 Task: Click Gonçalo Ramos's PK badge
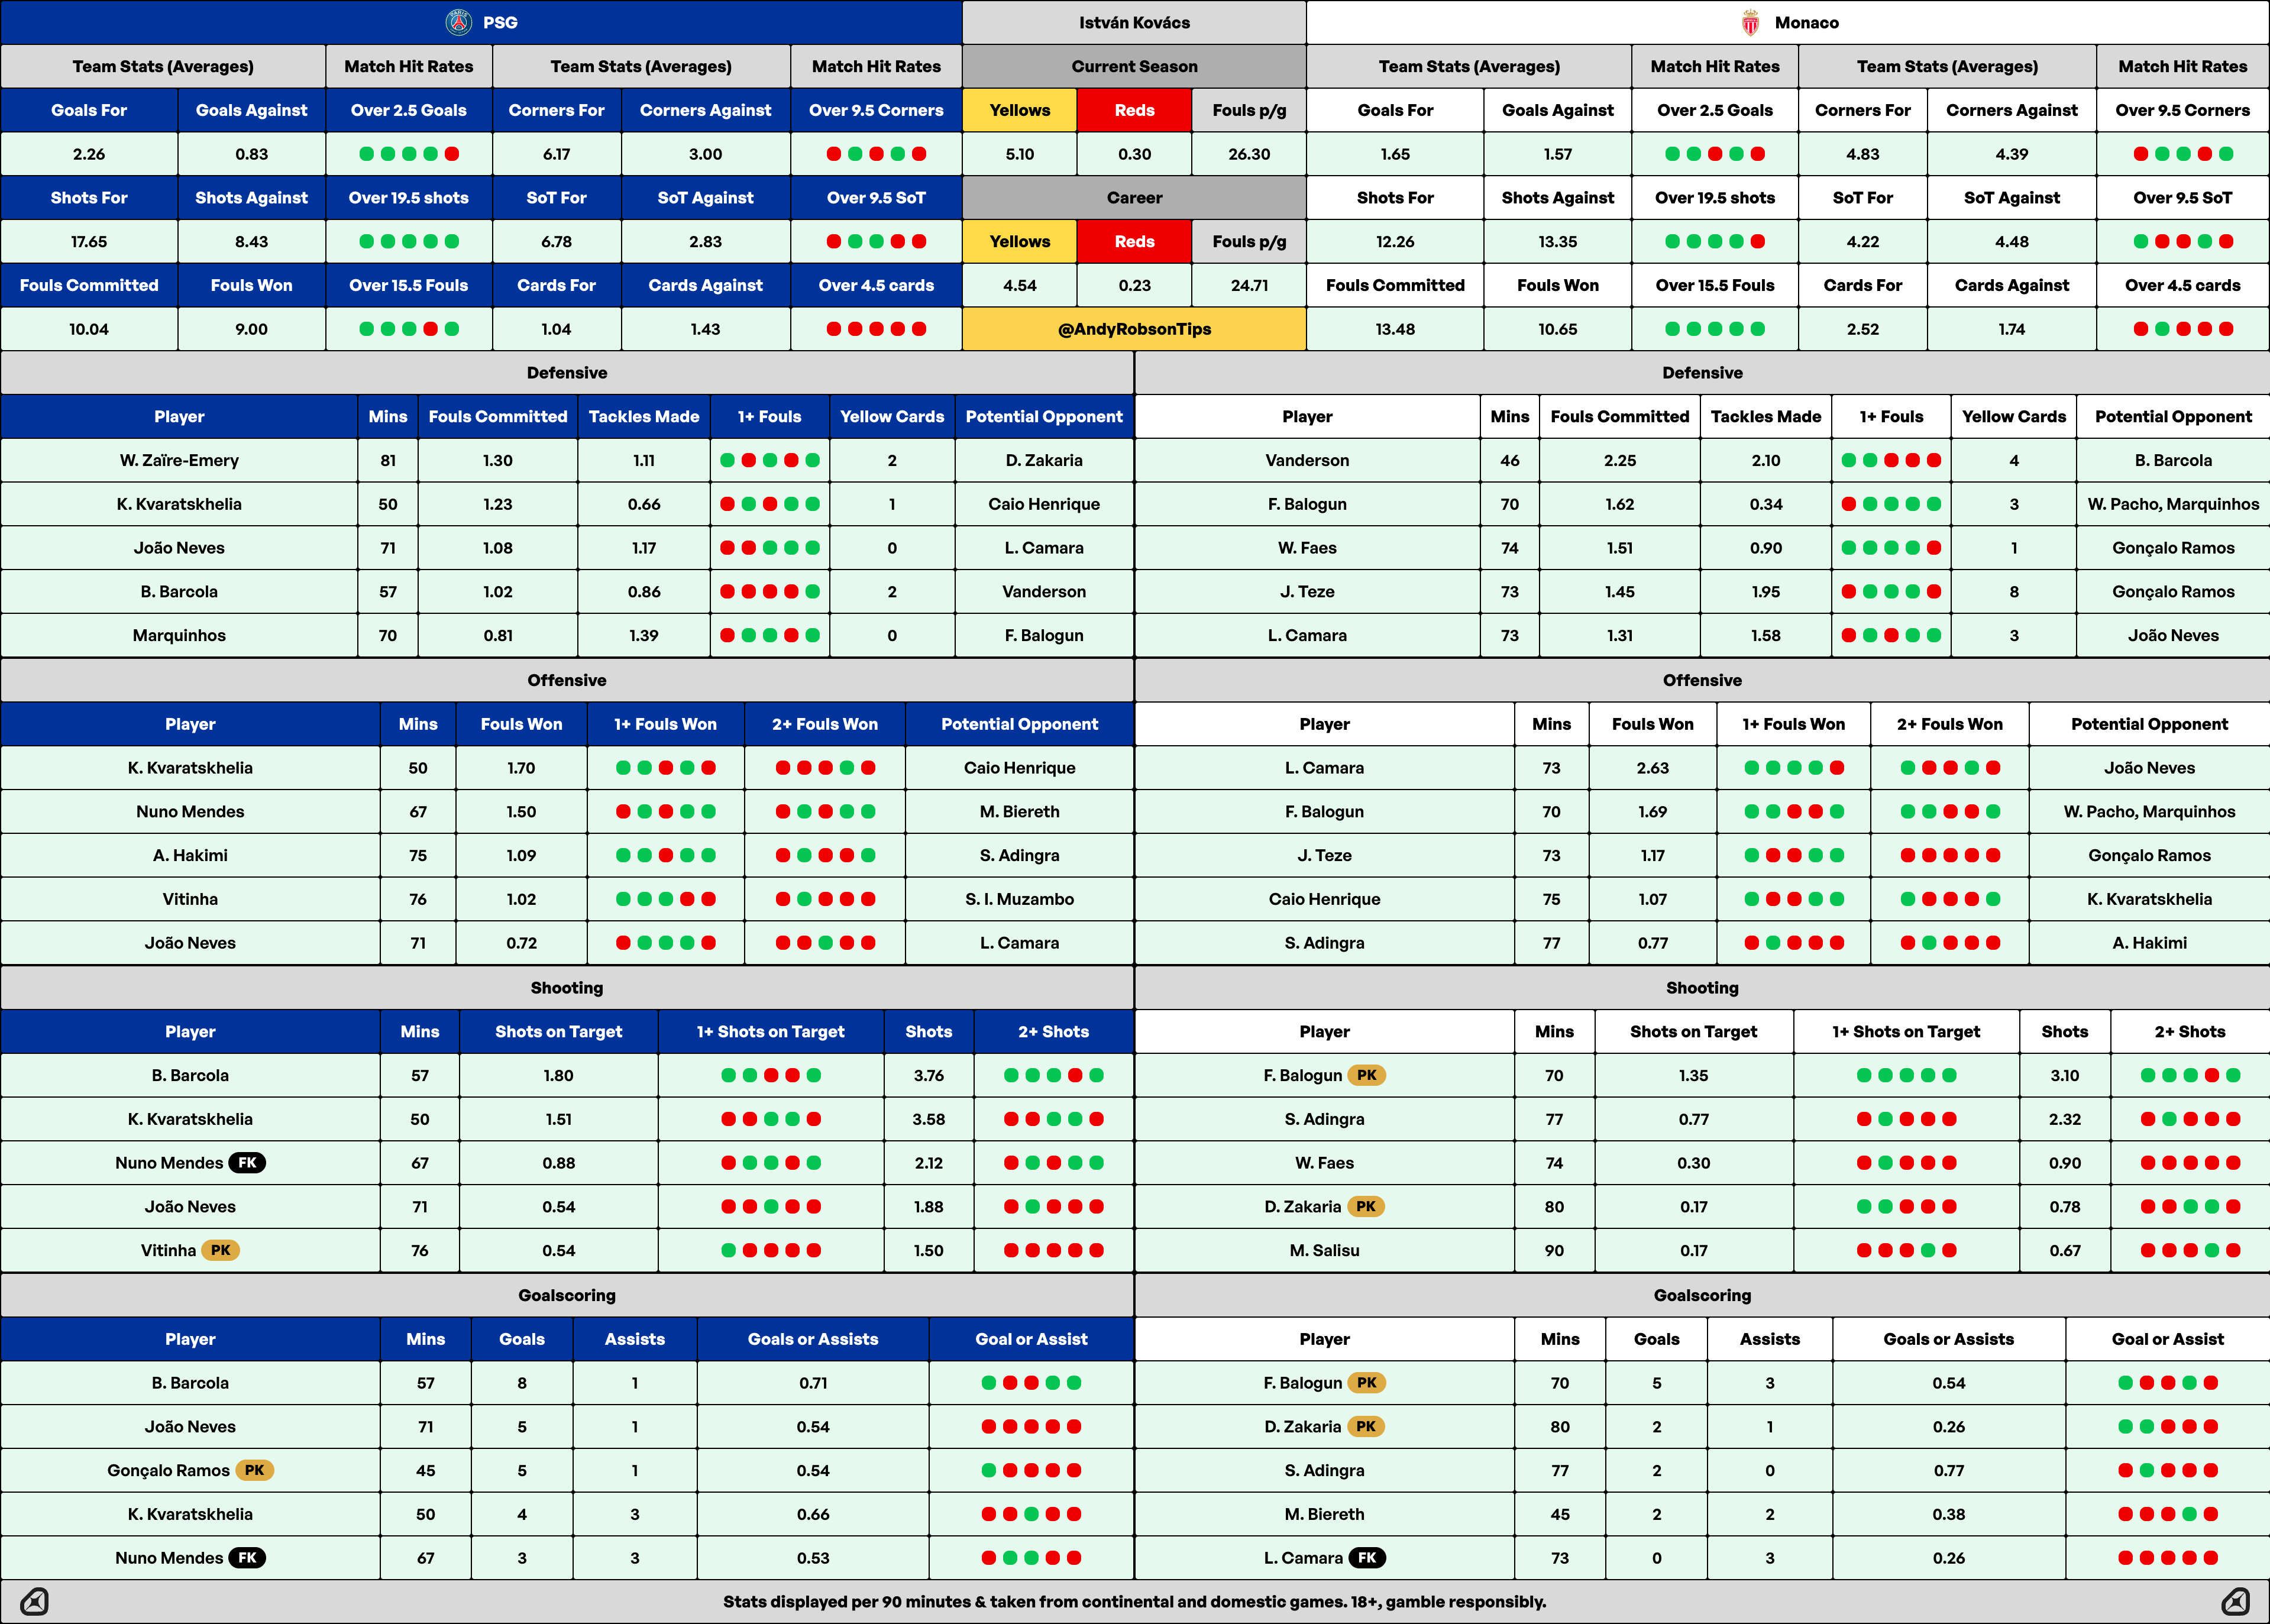254,1470
